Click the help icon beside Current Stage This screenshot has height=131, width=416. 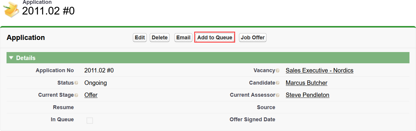pyautogui.click(x=76, y=95)
